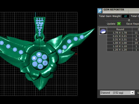Click the Round column header

click(x=120, y=29)
